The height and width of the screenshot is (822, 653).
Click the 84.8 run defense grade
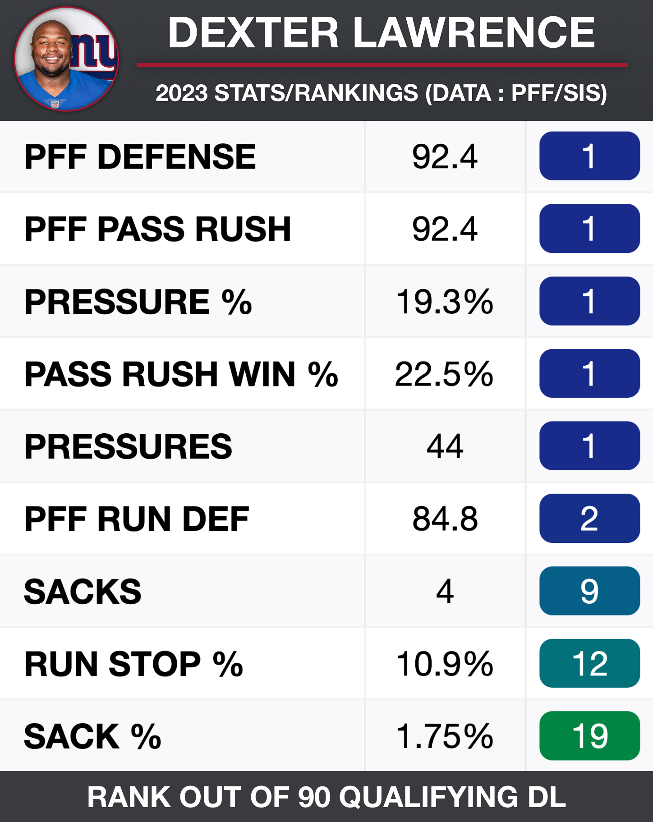pos(445,519)
